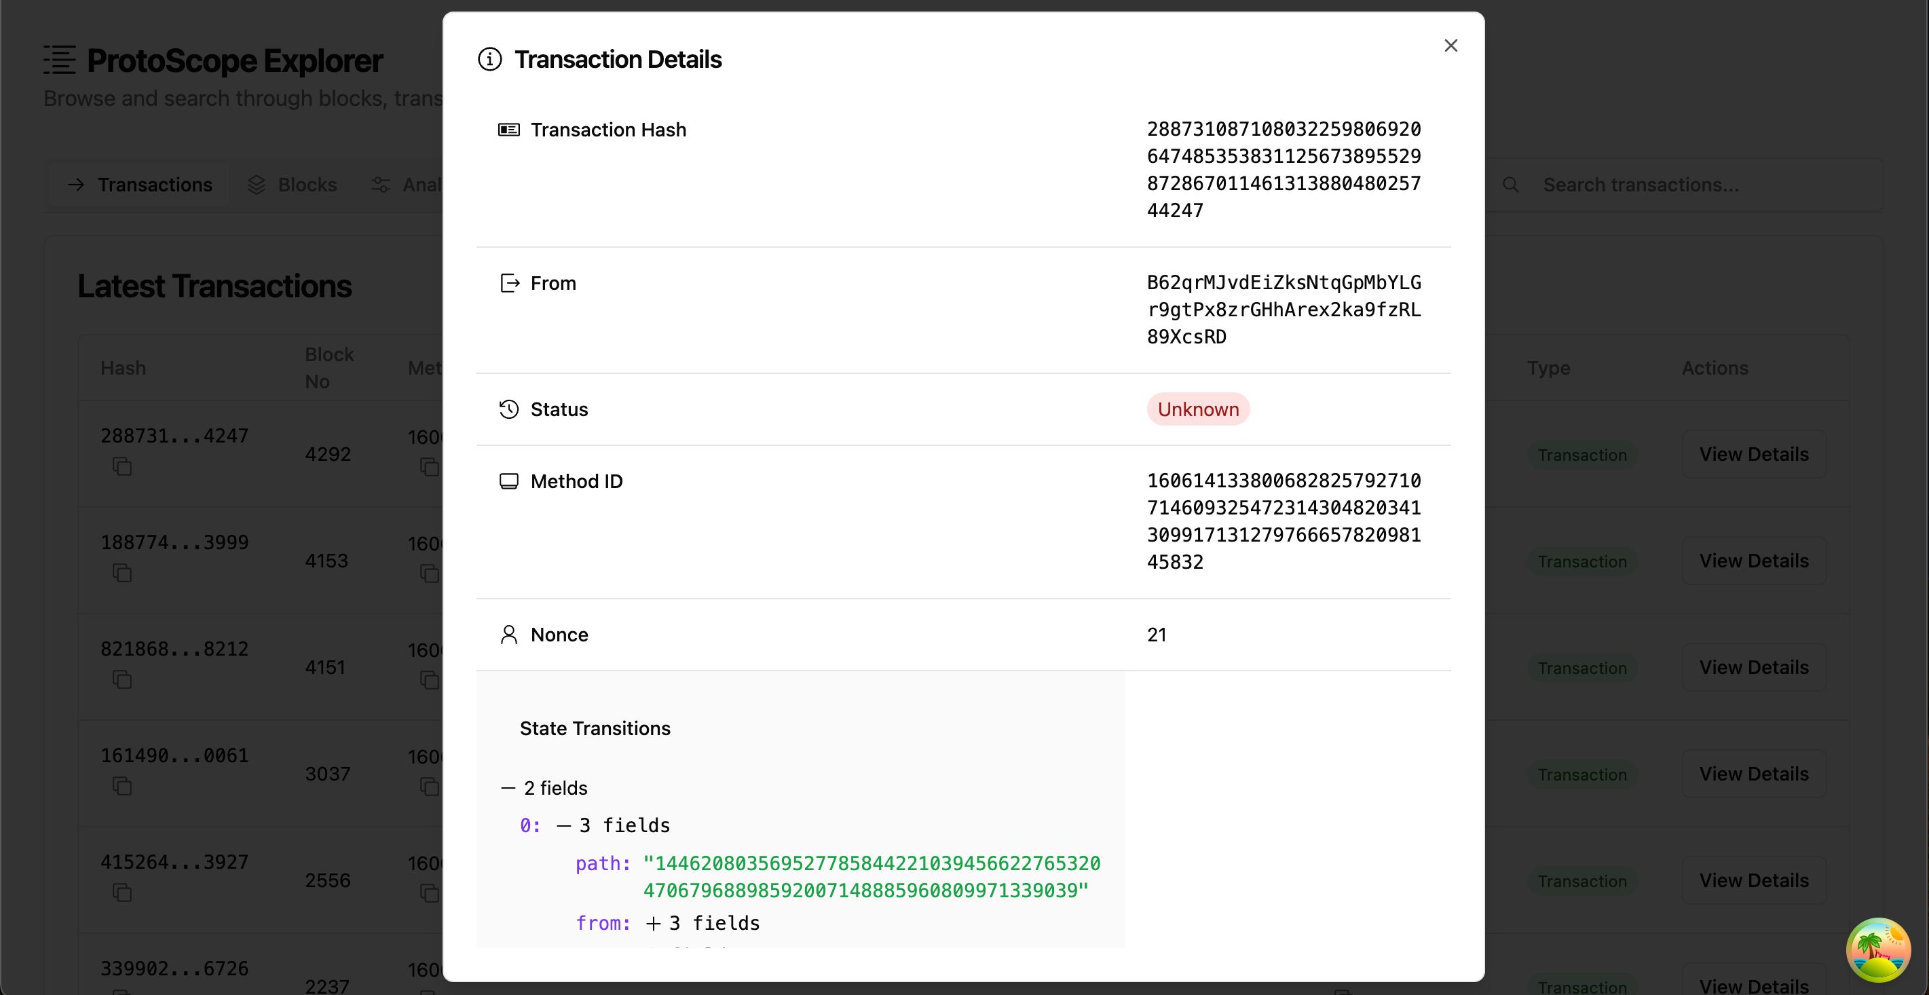Viewport: 1929px width, 995px height.
Task: Click the Blocks navigation icon
Action: [x=255, y=184]
